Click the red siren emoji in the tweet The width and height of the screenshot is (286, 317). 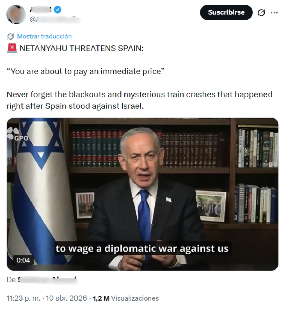click(12, 48)
